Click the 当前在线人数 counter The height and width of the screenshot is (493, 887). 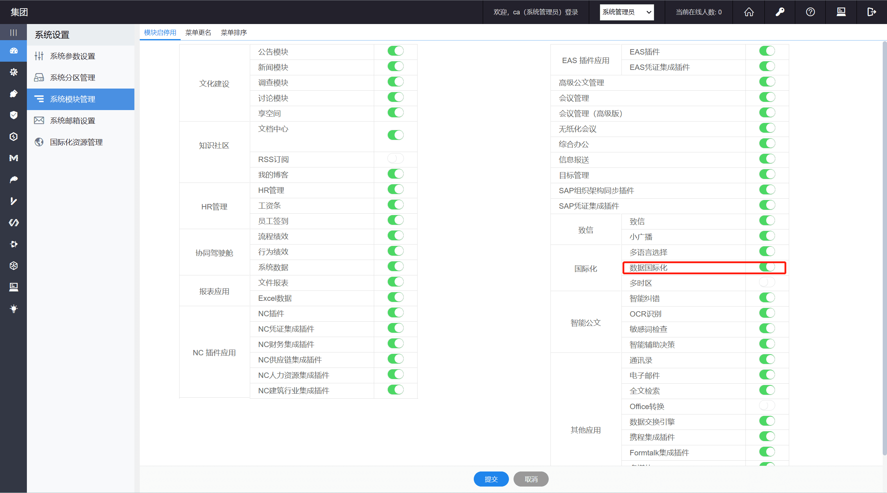pyautogui.click(x=698, y=12)
